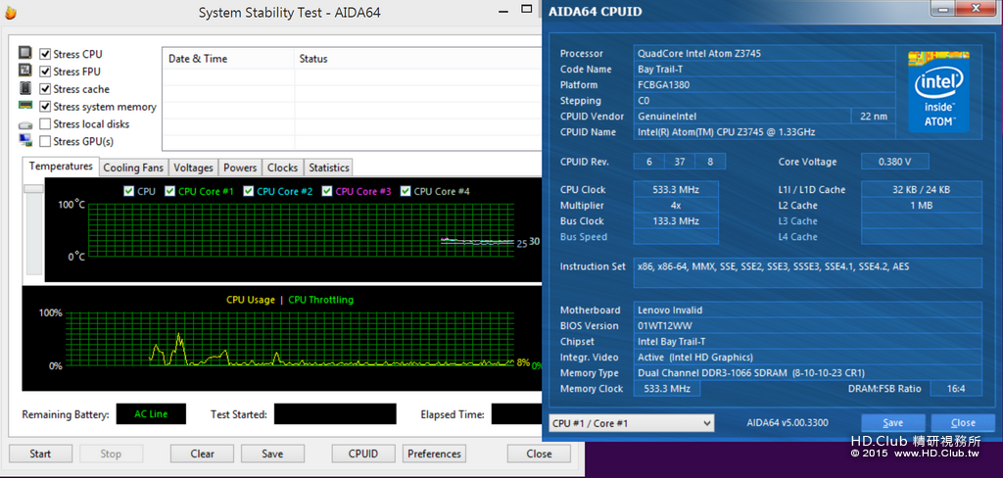This screenshot has height=478, width=1003.
Task: Click Close in the CPUID window
Action: (x=963, y=423)
